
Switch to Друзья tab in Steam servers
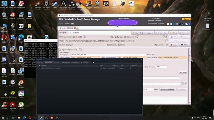click(86, 62)
